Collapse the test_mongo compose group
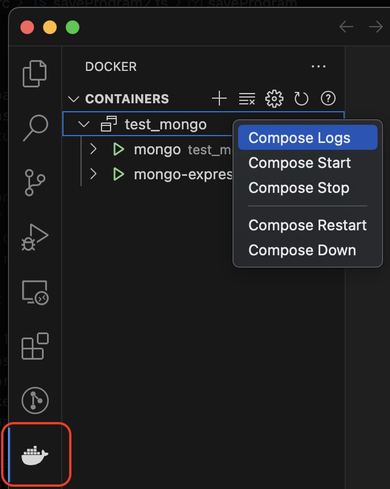 pos(84,124)
